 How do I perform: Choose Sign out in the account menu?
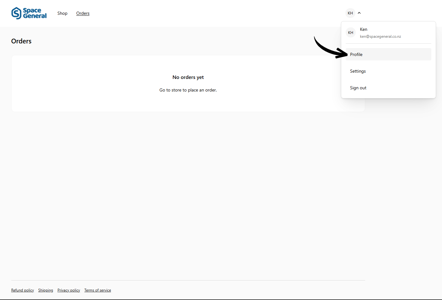[358, 88]
